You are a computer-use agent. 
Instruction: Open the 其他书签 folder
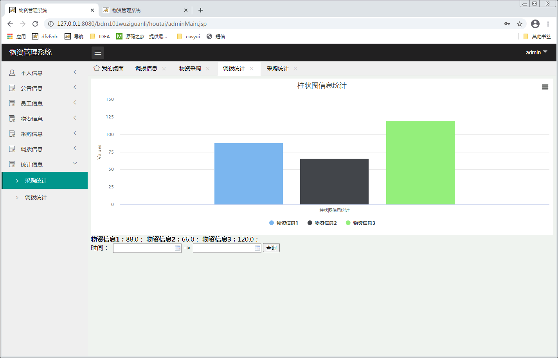537,36
